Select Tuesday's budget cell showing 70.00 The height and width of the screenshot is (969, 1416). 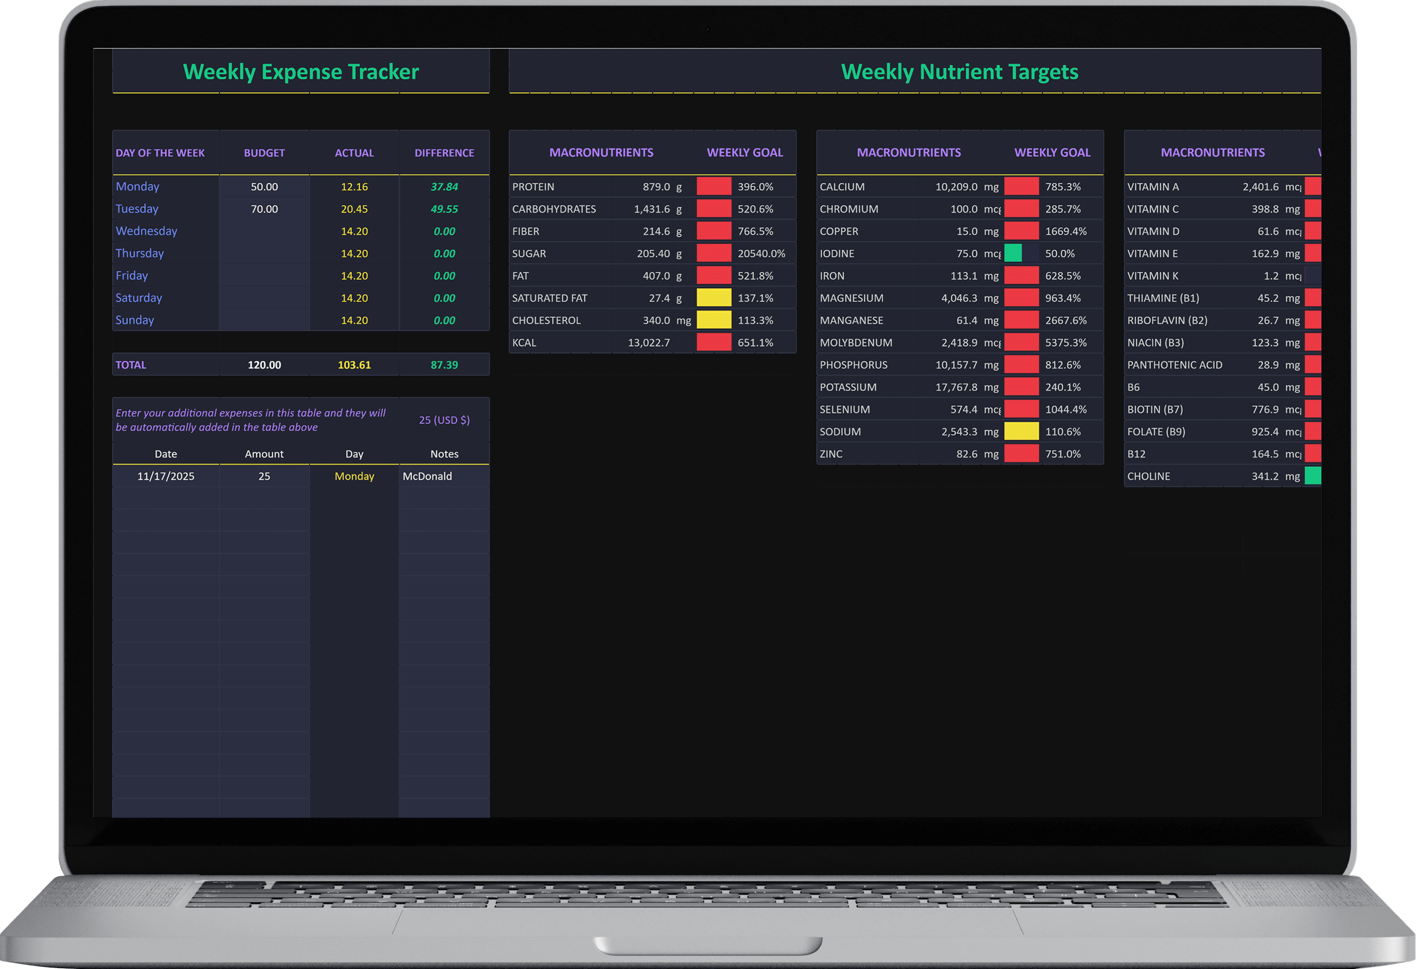pyautogui.click(x=264, y=209)
